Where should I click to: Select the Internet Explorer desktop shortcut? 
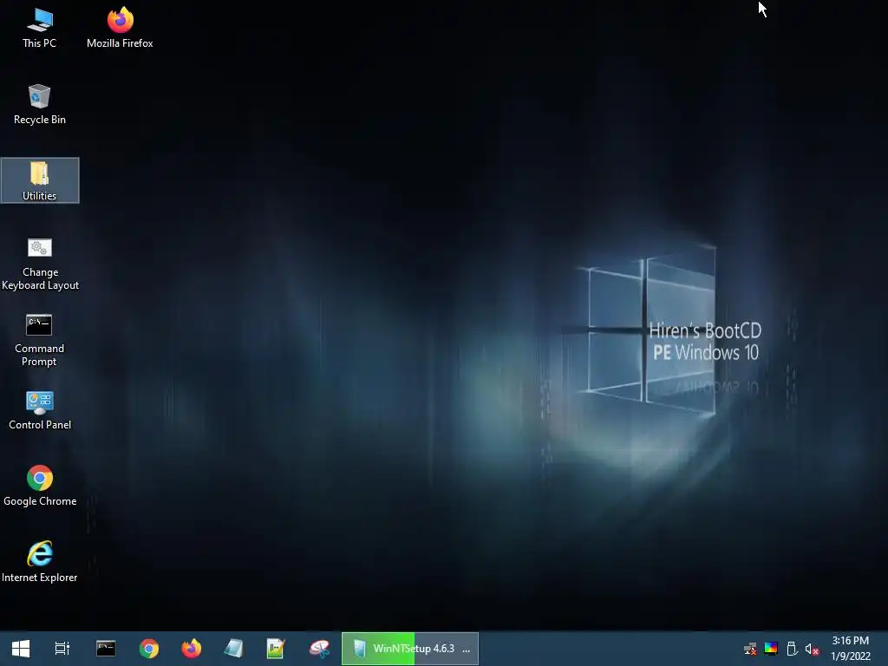click(x=40, y=562)
